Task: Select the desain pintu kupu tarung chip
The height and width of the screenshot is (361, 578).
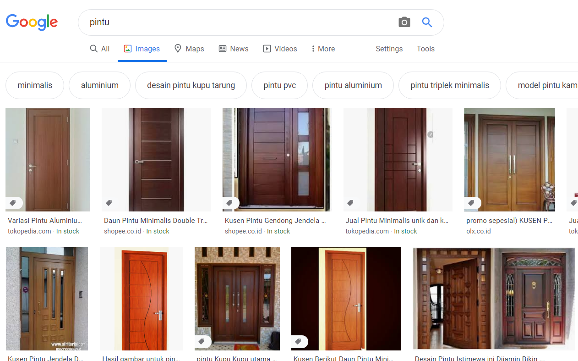Action: click(x=191, y=85)
